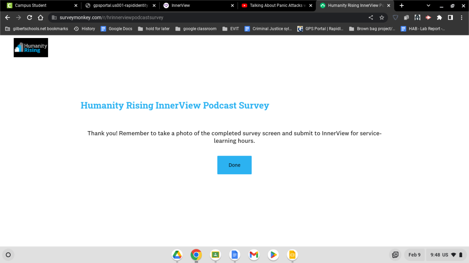Launch Google Slides from the shelf
The width and height of the screenshot is (469, 263).
tap(292, 255)
